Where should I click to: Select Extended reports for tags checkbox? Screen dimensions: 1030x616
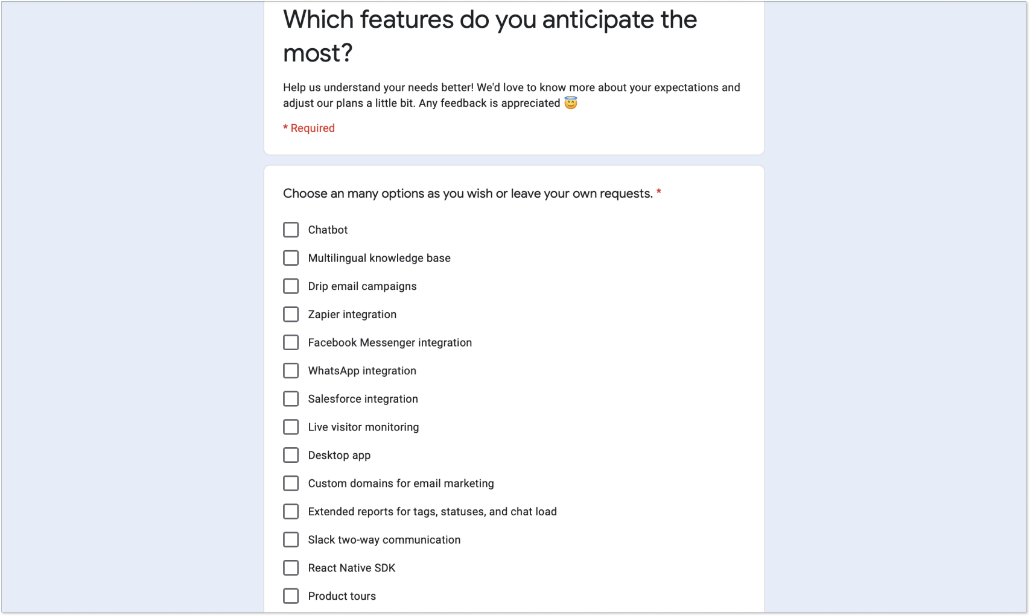[x=291, y=512]
